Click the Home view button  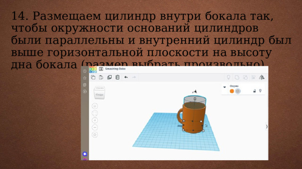95,106
